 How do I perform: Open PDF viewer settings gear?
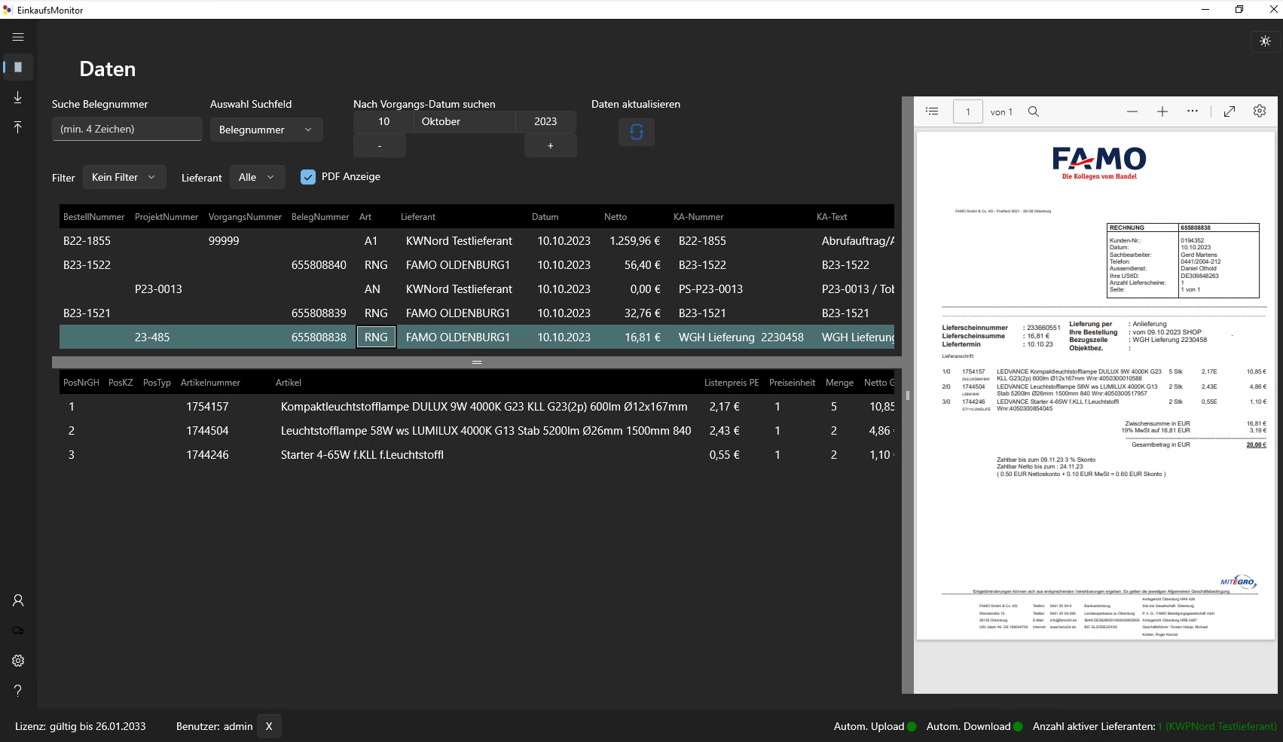(x=1260, y=111)
